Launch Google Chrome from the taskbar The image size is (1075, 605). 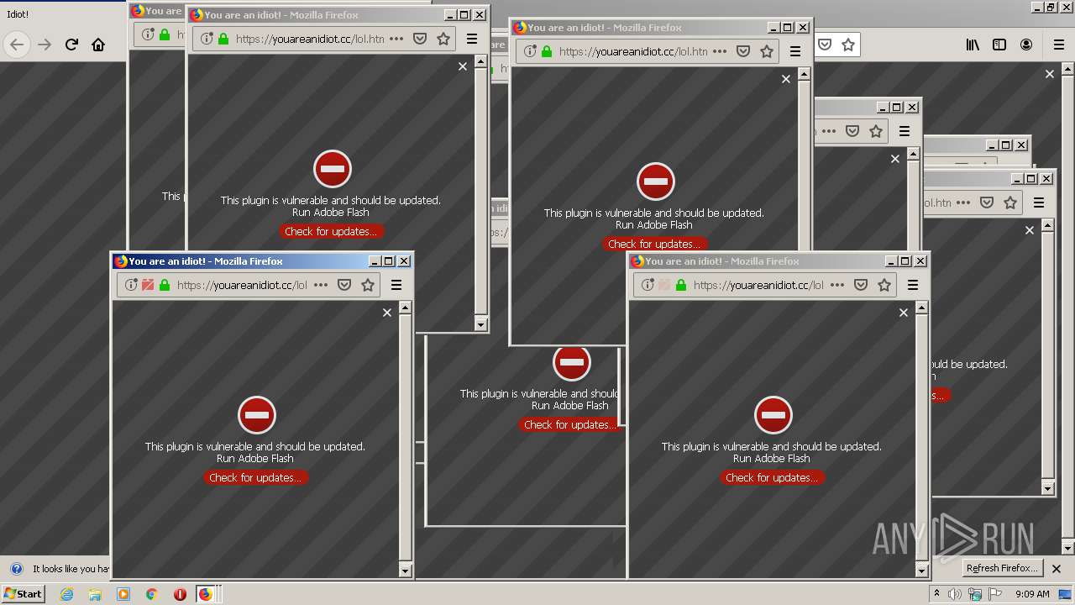(151, 594)
